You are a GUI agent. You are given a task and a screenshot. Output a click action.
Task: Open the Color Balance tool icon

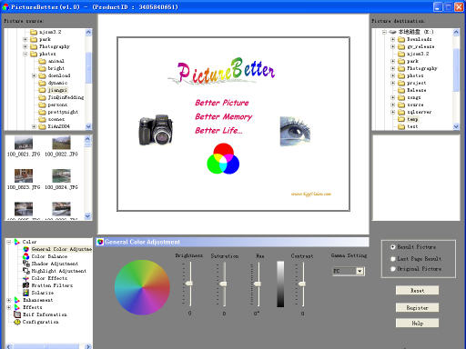point(26,256)
